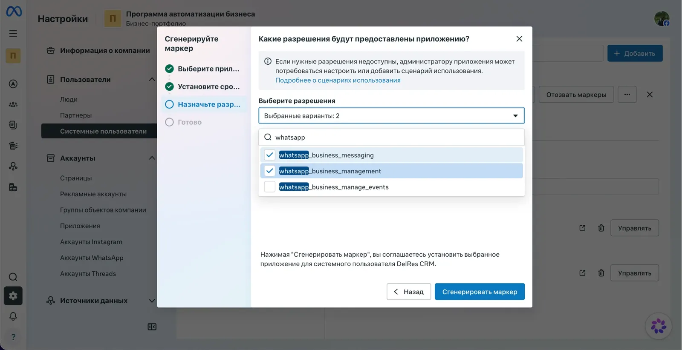The height and width of the screenshot is (350, 682).
Task: Open the 'Выбранные варианты: 2' dropdown
Action: tap(391, 115)
